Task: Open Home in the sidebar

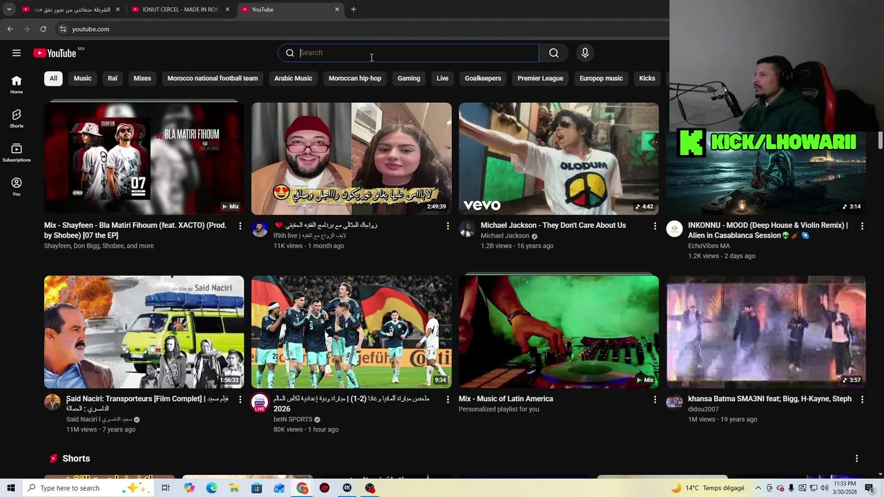Action: pyautogui.click(x=17, y=85)
